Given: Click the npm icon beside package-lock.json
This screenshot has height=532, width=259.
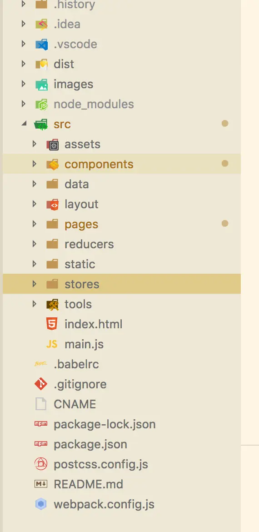Looking at the screenshot, I should [41, 423].
